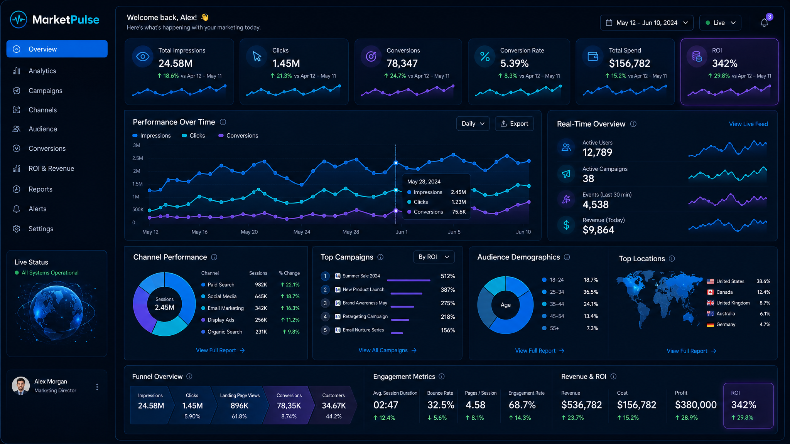Toggle the 18–24 age group legend

pyautogui.click(x=553, y=280)
